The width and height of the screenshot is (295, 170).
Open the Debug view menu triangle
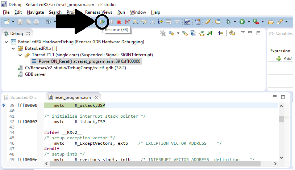(x=243, y=32)
